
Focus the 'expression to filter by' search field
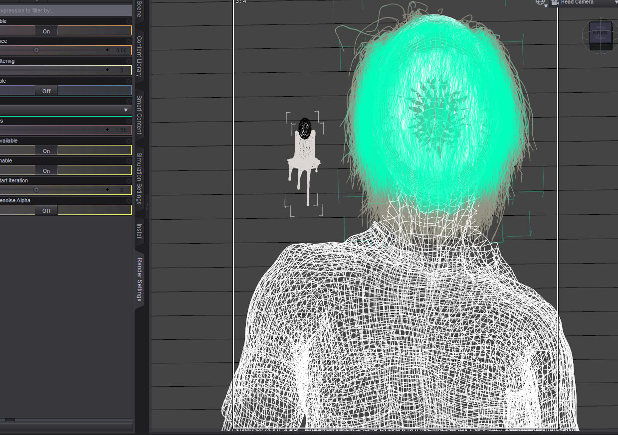(x=66, y=10)
